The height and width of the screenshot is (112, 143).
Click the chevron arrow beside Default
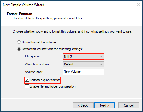pyautogui.click(x=101, y=64)
